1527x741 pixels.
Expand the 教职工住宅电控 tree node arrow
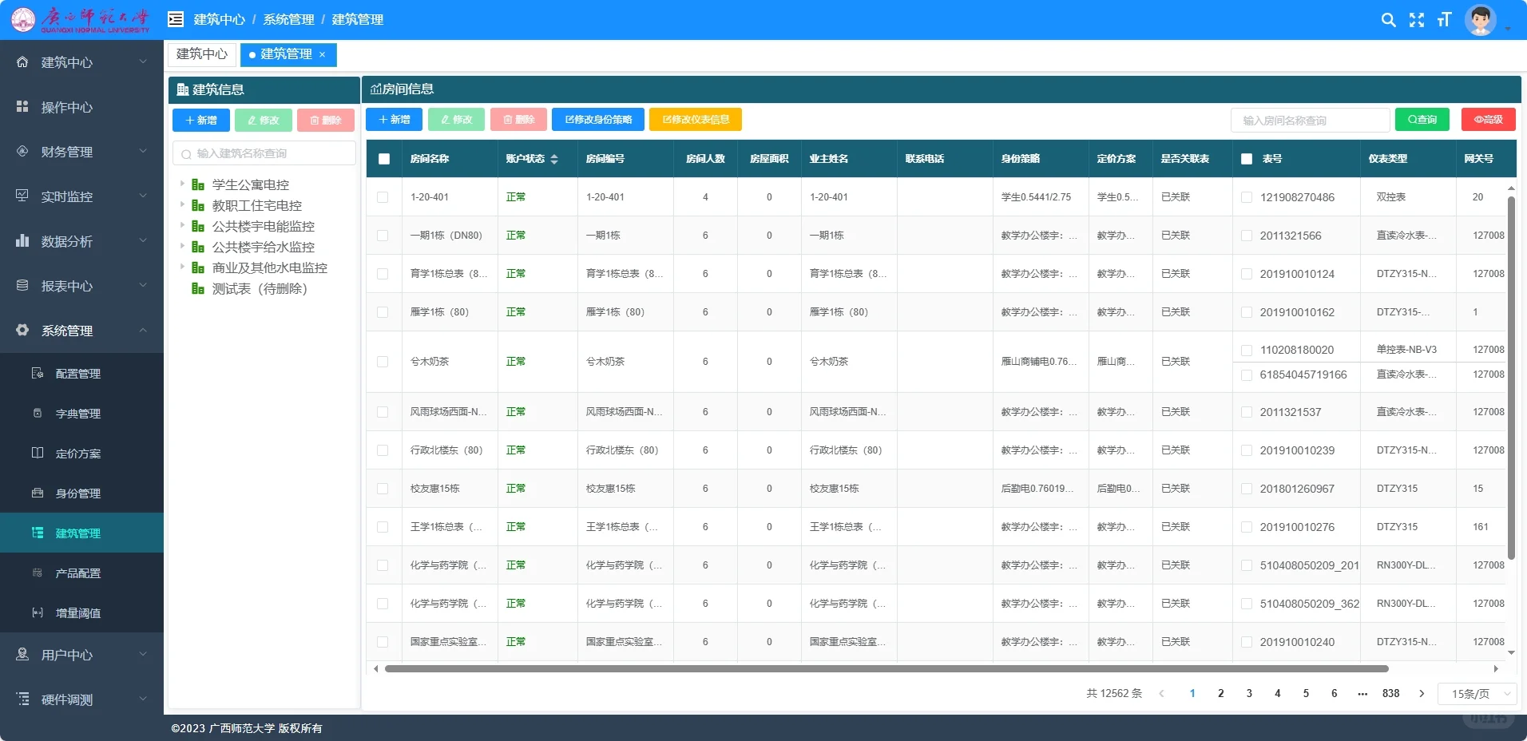[x=182, y=204]
